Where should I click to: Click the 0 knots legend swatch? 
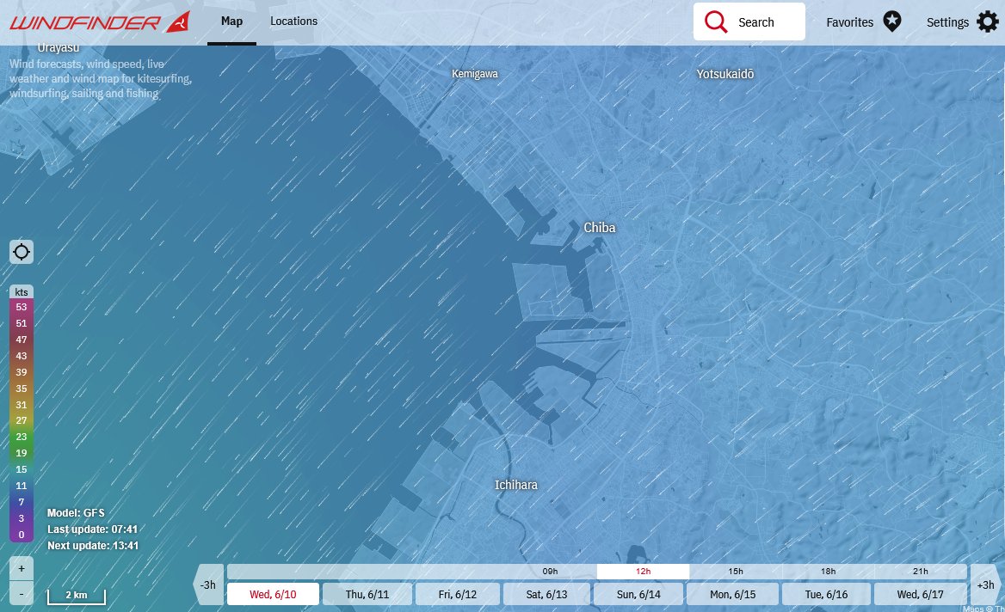click(22, 535)
